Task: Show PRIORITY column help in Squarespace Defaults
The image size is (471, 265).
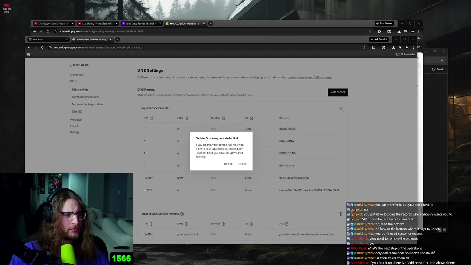Action: point(223,119)
